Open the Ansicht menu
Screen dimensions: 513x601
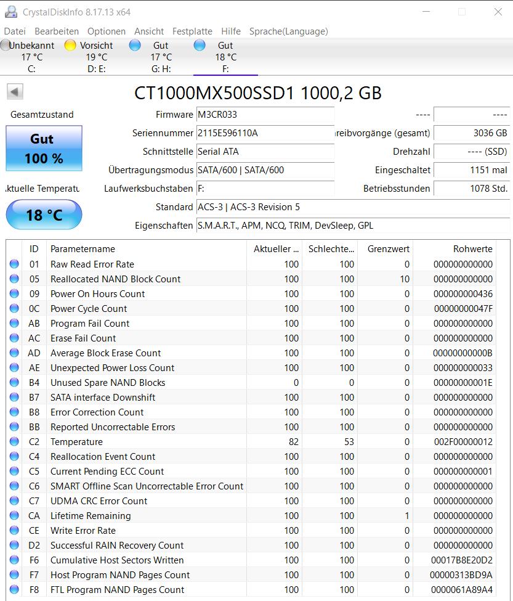149,31
